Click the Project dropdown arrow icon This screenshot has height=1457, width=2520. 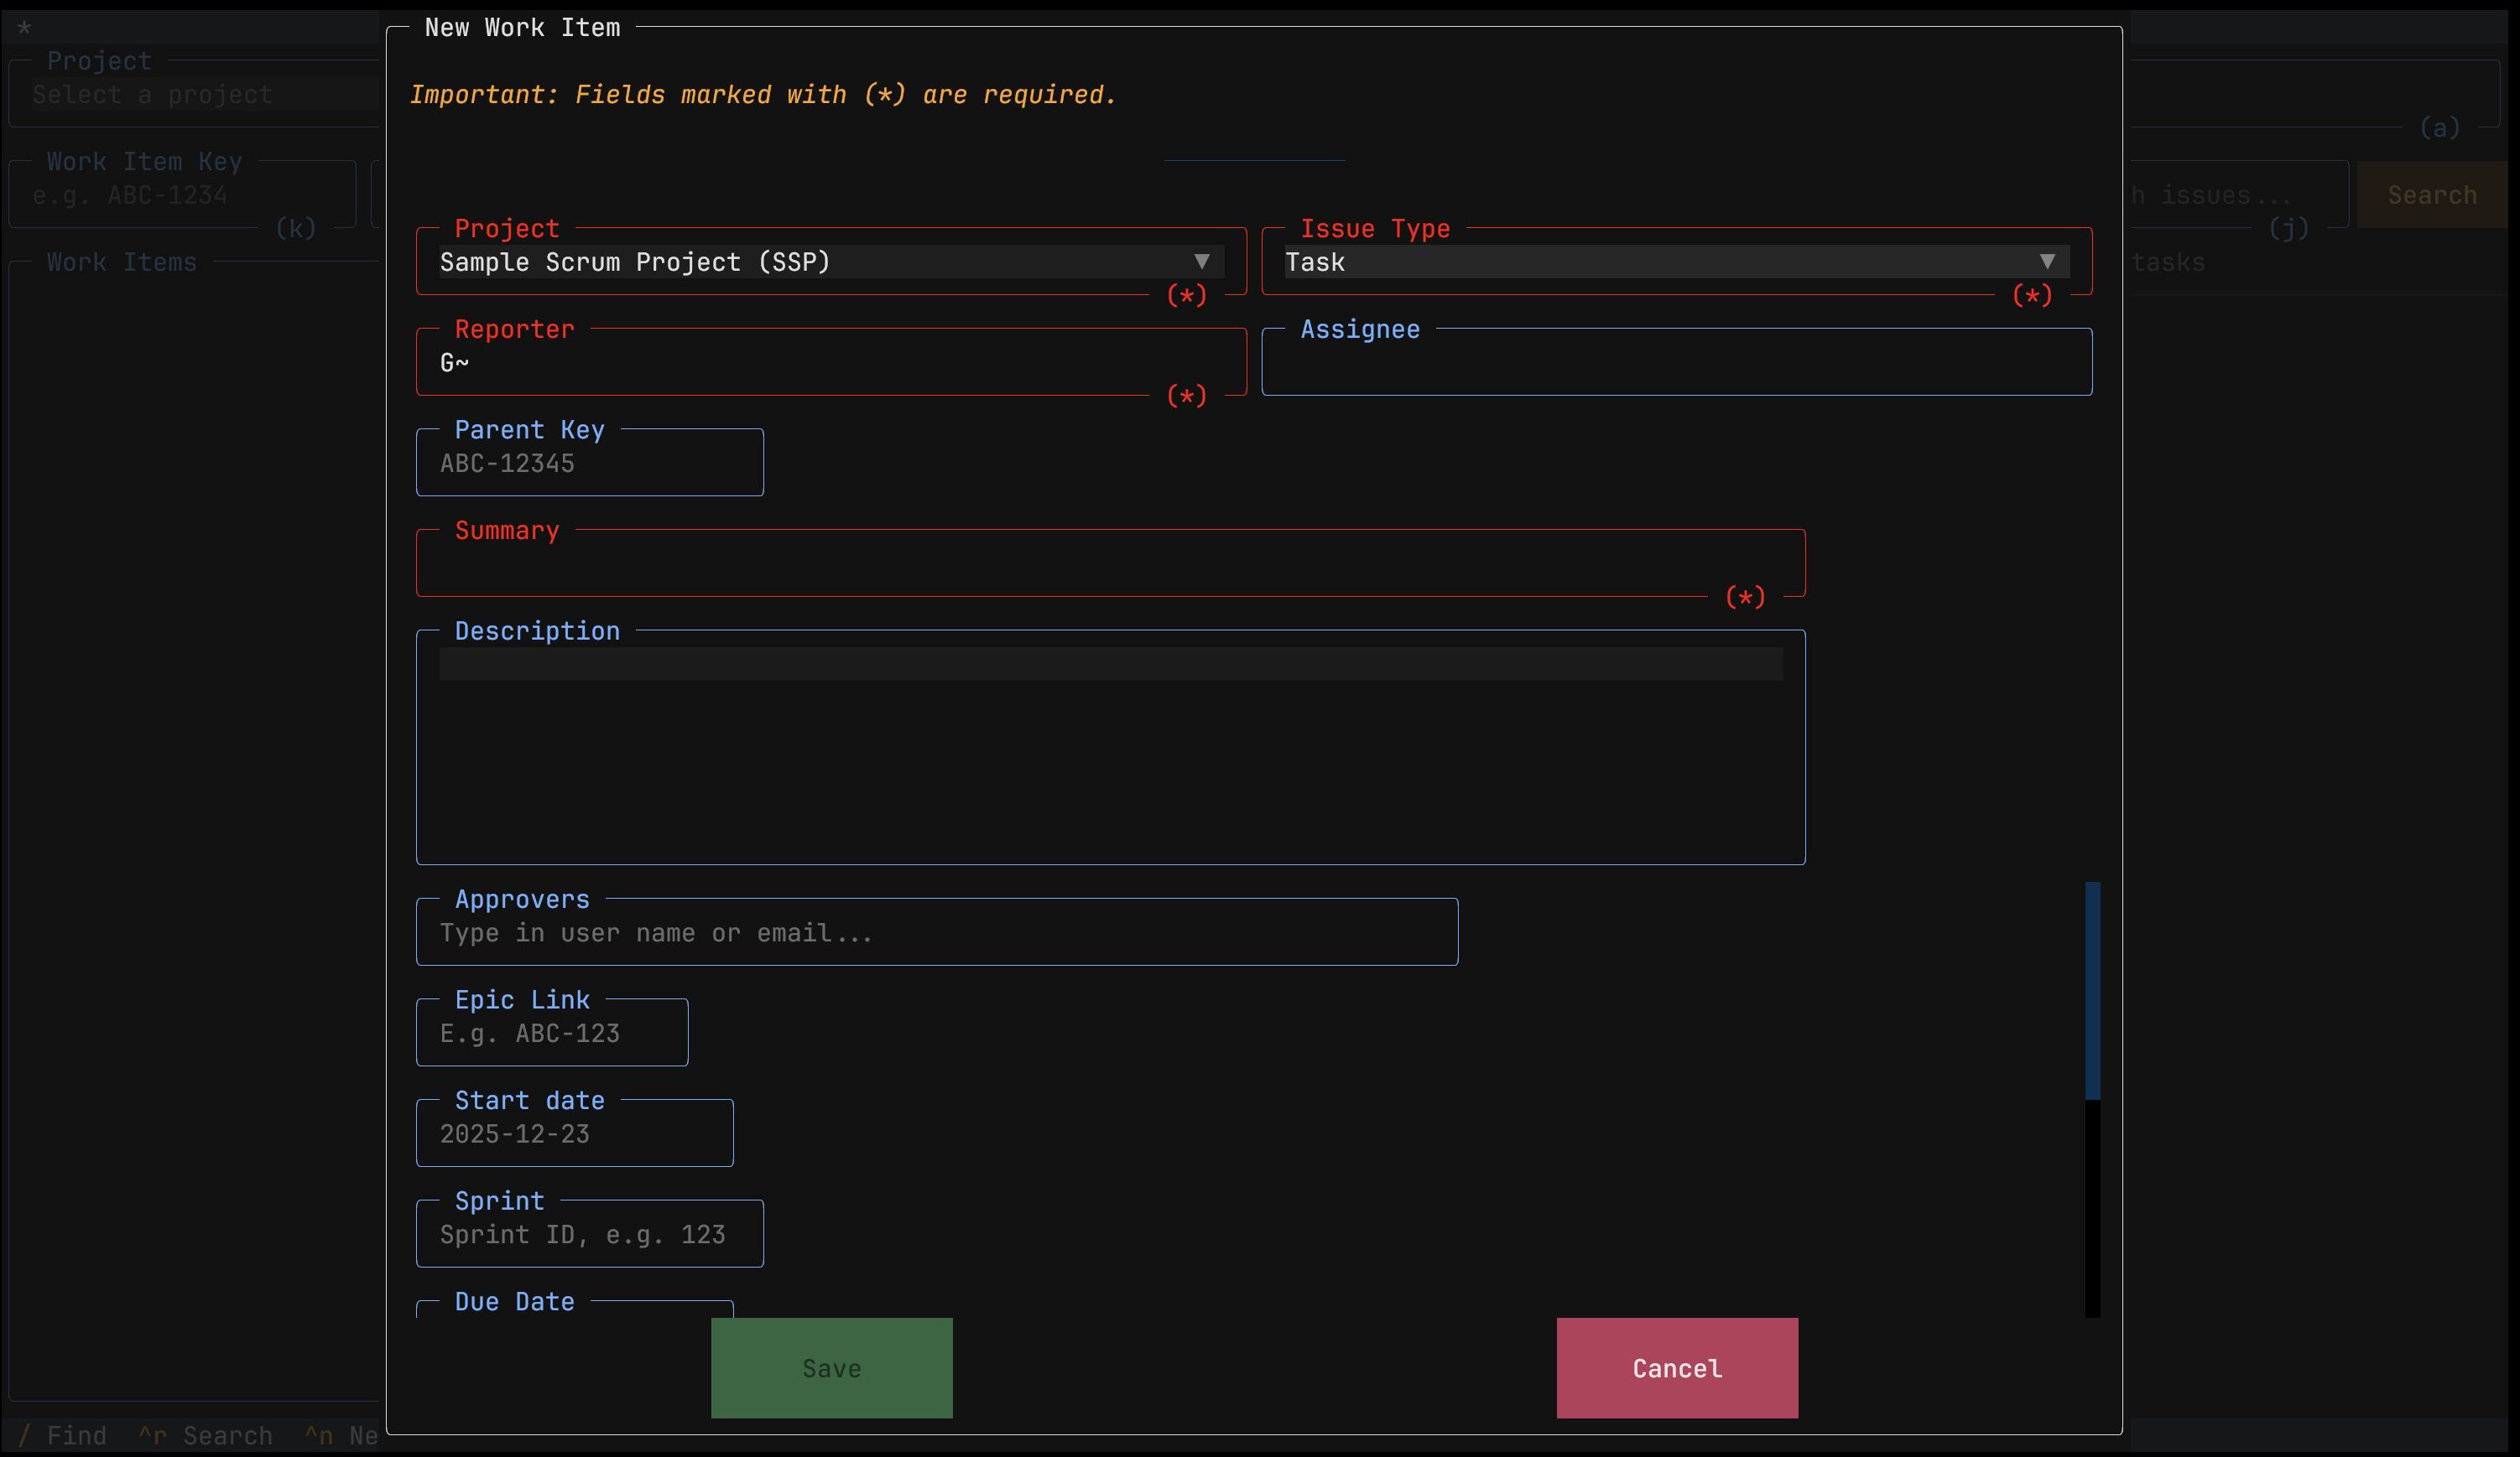click(1201, 262)
